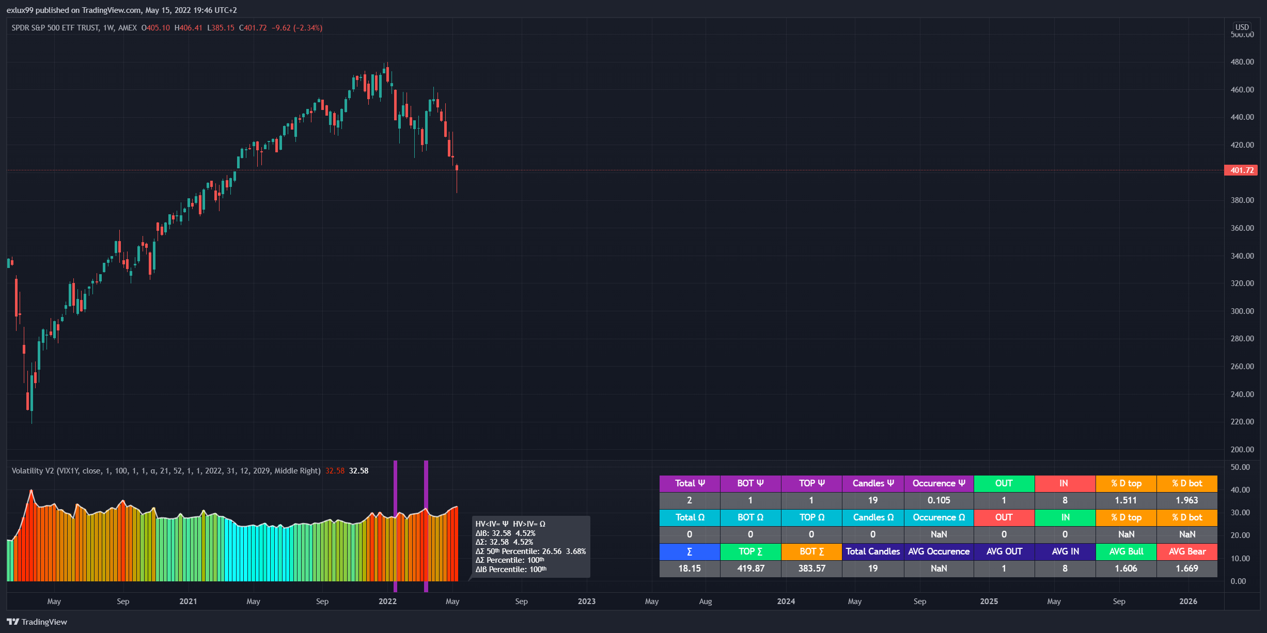Click the red 401.72 current price label
The width and height of the screenshot is (1267, 633).
(1241, 170)
